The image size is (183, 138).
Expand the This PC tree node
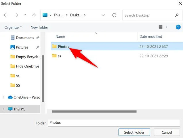point(3,109)
